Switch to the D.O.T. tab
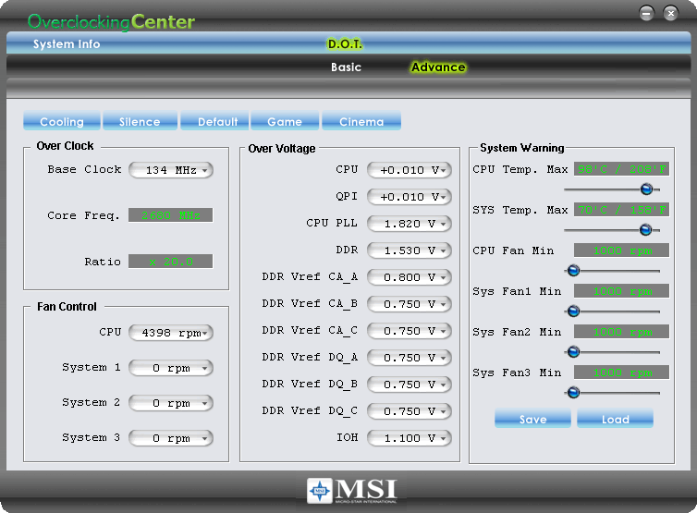 click(345, 44)
